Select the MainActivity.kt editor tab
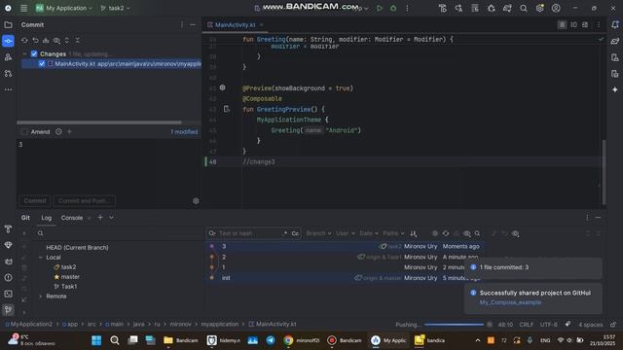The height and width of the screenshot is (350, 623). click(x=236, y=25)
